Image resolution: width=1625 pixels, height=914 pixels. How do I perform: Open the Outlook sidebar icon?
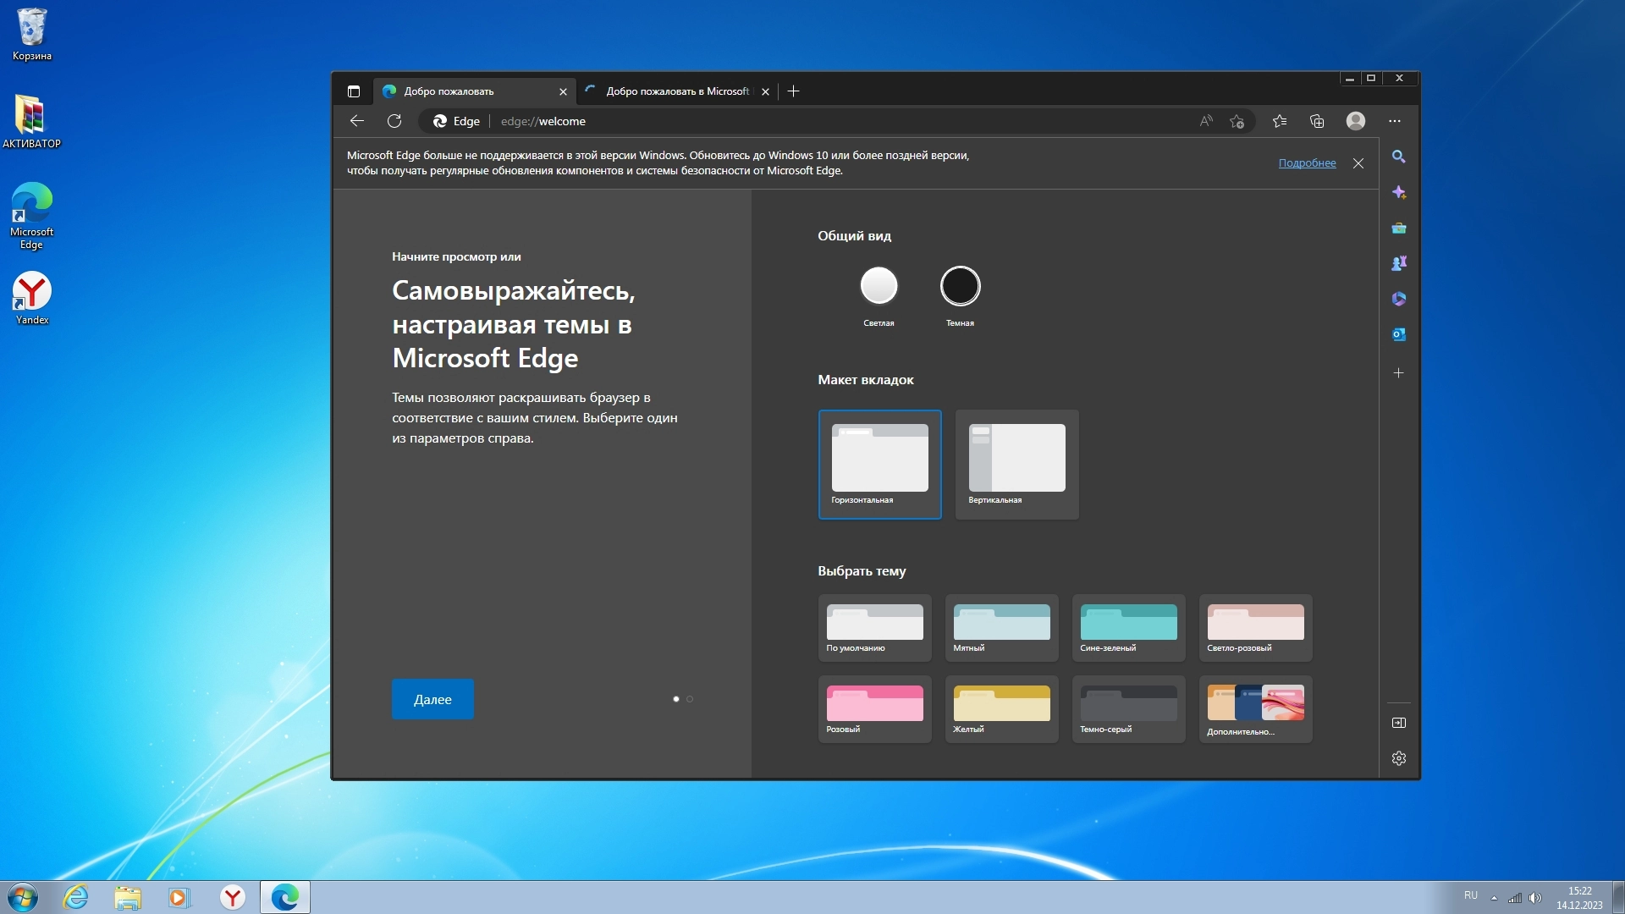point(1398,334)
